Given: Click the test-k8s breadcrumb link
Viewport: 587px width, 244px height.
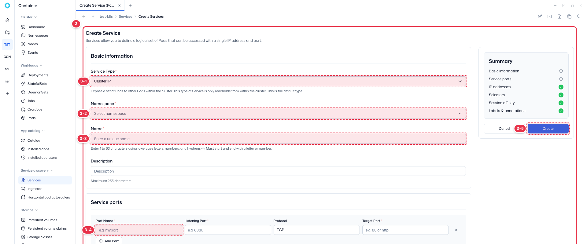Looking at the screenshot, I should tap(106, 16).
